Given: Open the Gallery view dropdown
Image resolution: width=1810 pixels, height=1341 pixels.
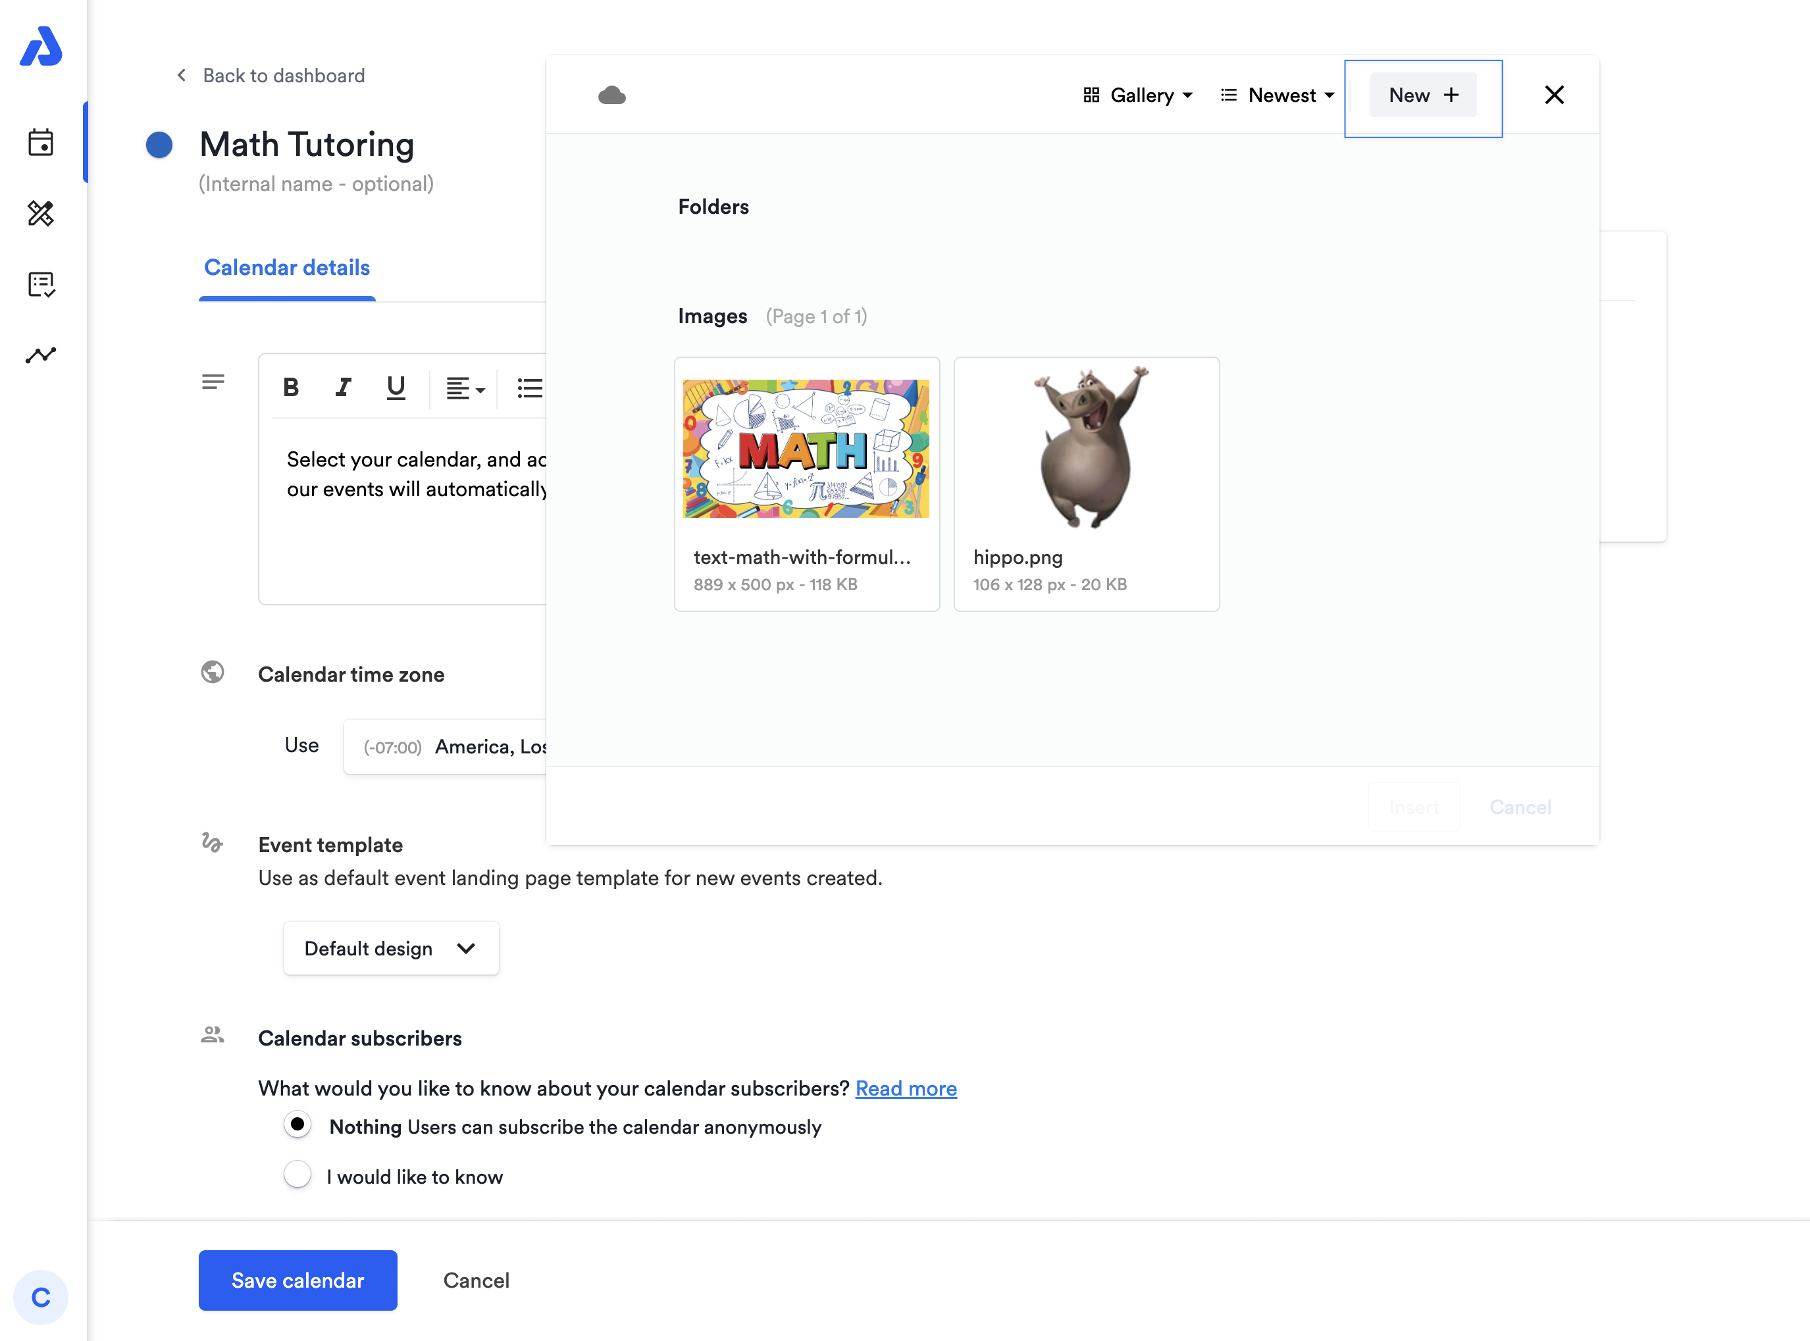Looking at the screenshot, I should [x=1139, y=96].
